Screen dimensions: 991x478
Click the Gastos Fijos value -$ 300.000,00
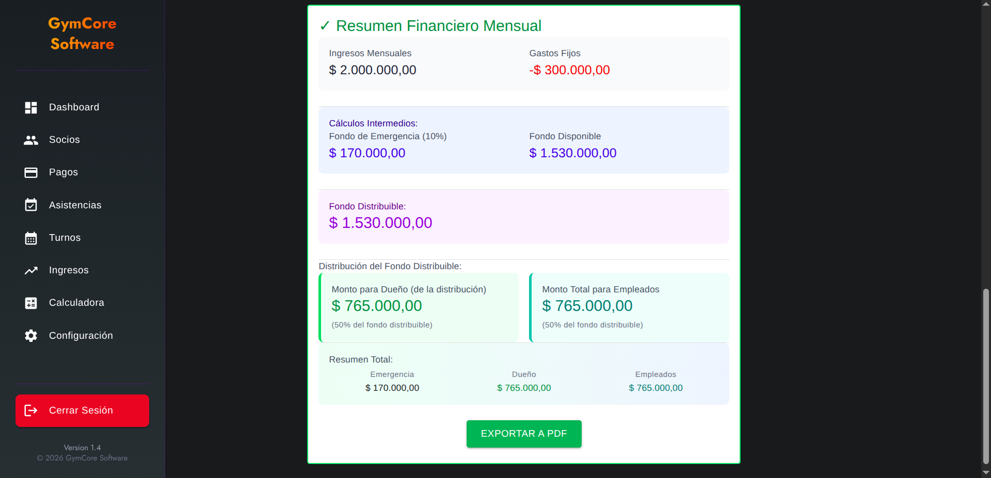pos(569,70)
